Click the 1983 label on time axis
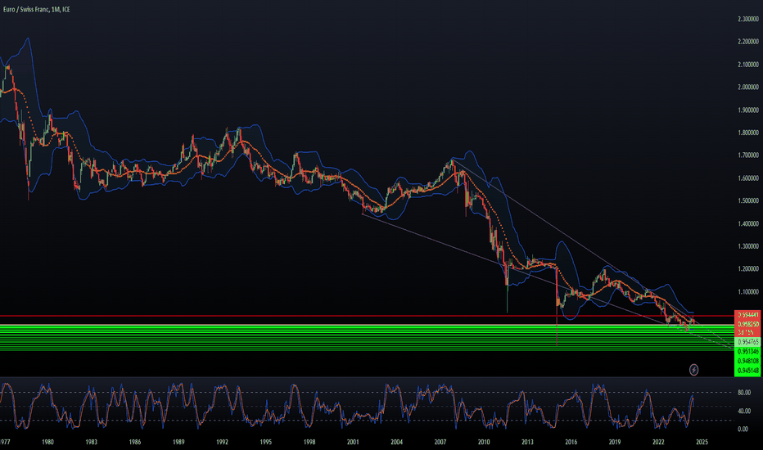Screen dimensions: 763x450 pos(91,442)
